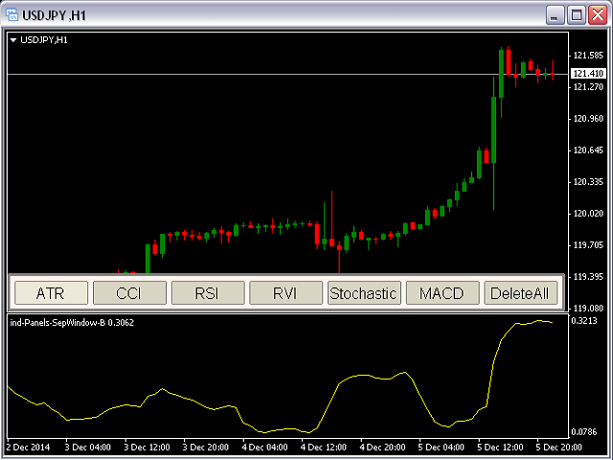Click the 120.335 price scale level
This screenshot has height=460, width=613.
click(x=586, y=181)
